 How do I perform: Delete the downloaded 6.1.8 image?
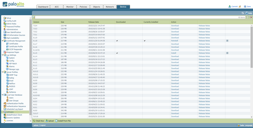[227, 41]
